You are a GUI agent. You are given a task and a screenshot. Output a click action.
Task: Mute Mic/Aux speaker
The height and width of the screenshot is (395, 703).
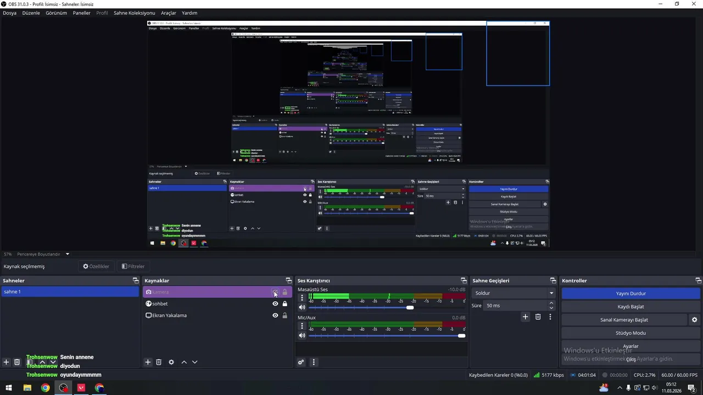pos(302,335)
